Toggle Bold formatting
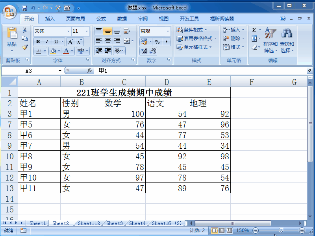 [x=37, y=42]
